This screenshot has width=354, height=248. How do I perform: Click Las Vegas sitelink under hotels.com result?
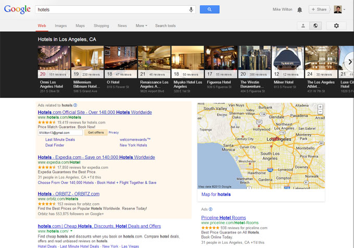[x=130, y=246]
